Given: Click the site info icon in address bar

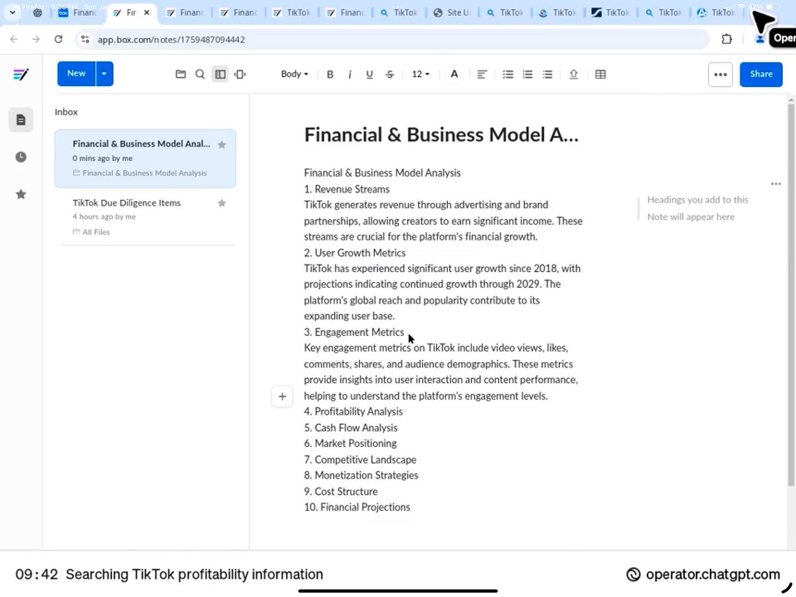Looking at the screenshot, I should 85,39.
